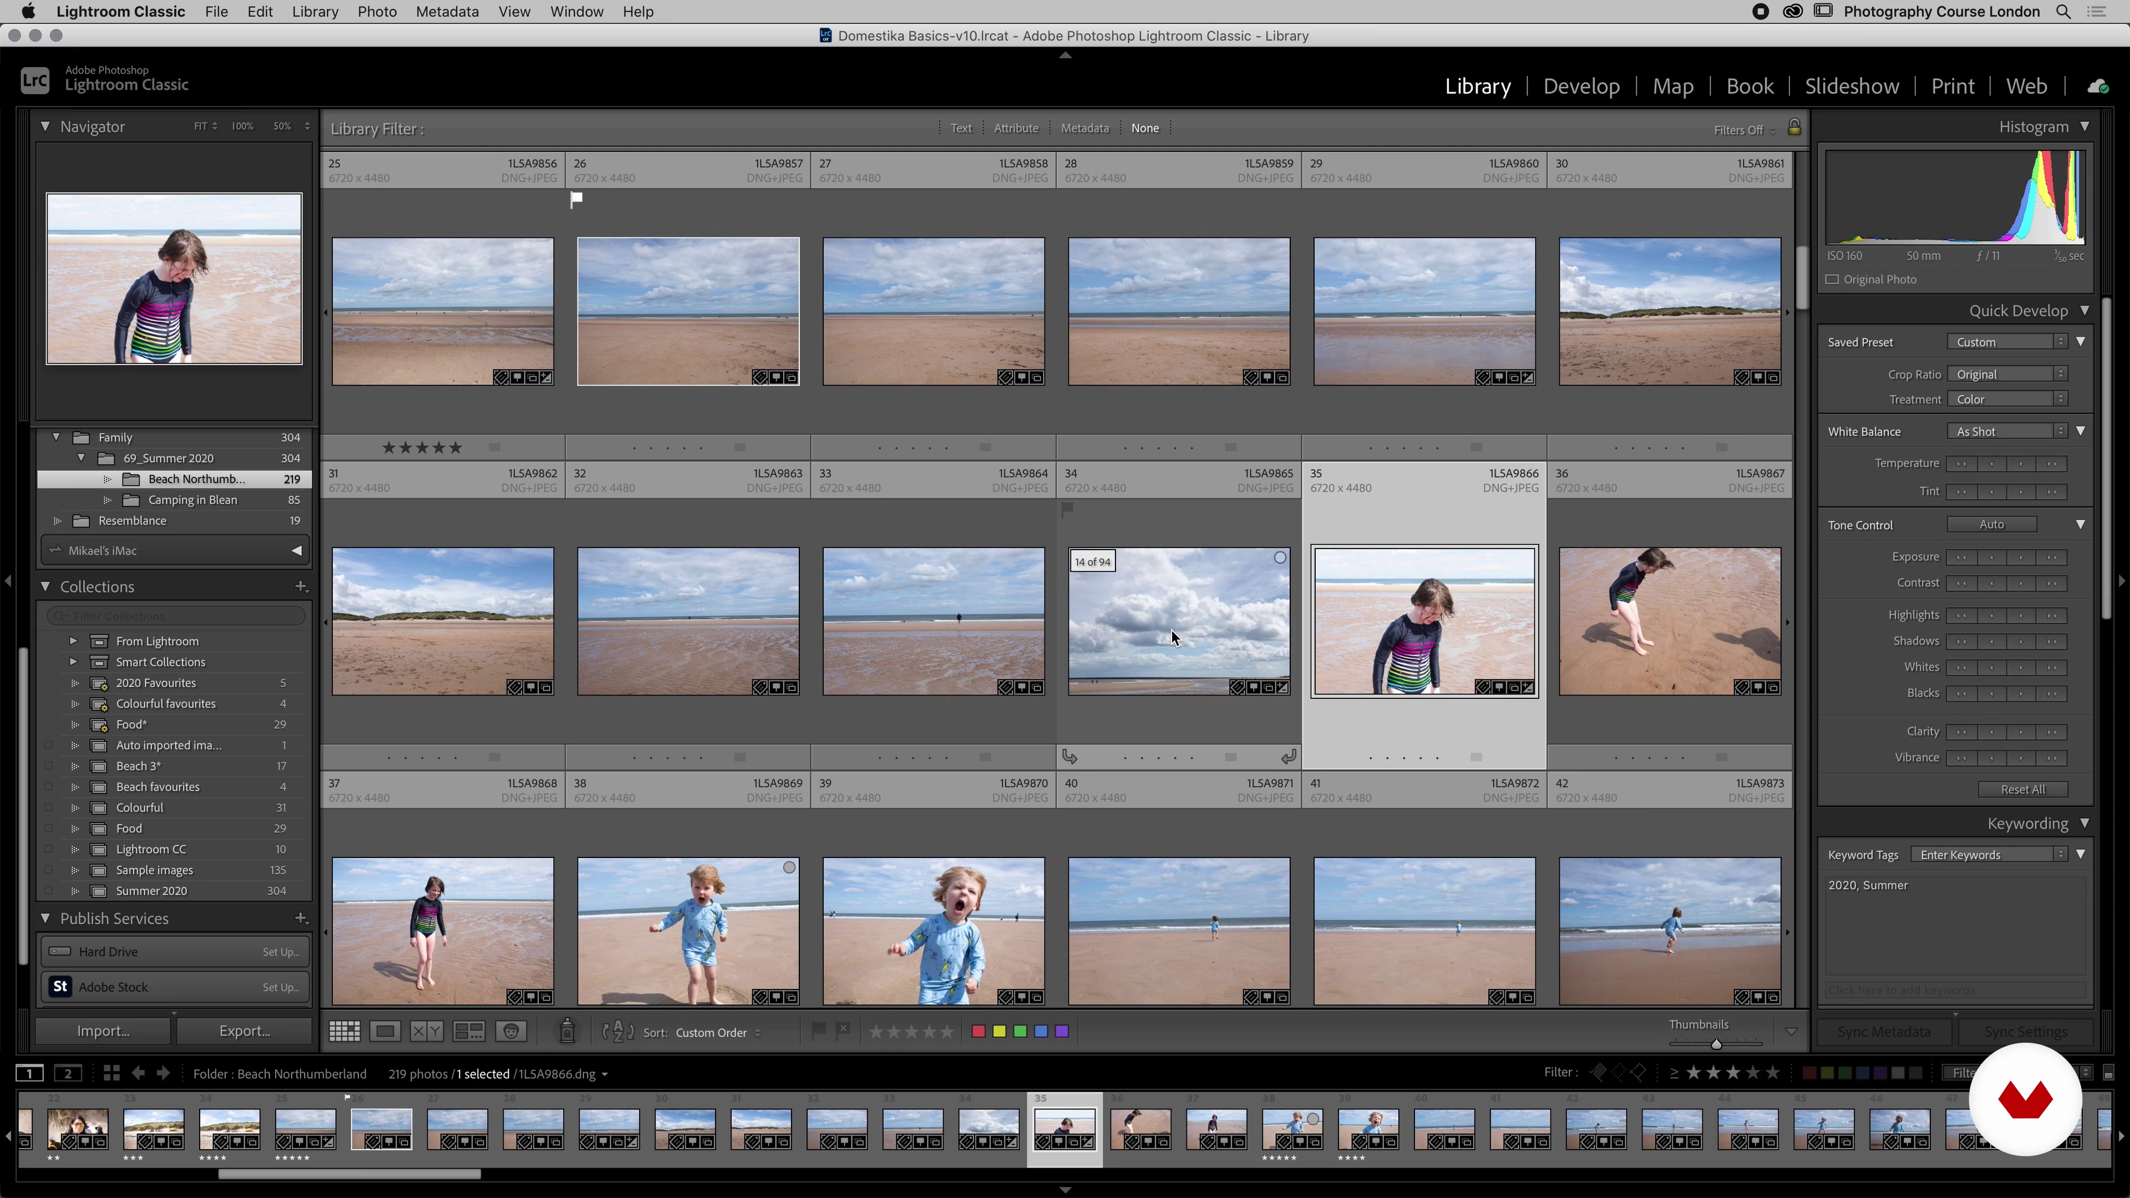Click the Lrc app logo

[35, 80]
